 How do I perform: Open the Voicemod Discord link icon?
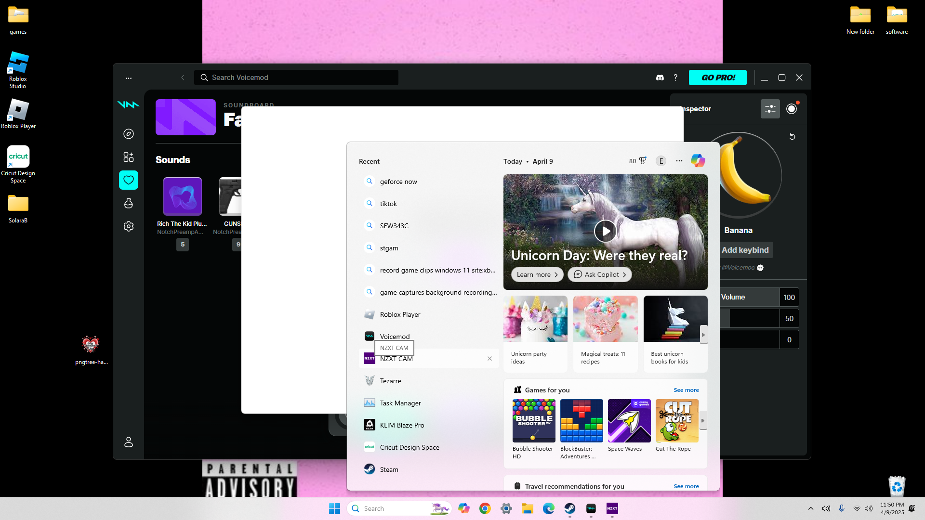click(x=660, y=78)
